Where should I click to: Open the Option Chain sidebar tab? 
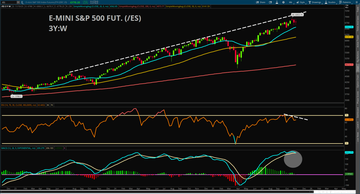click(x=358, y=81)
